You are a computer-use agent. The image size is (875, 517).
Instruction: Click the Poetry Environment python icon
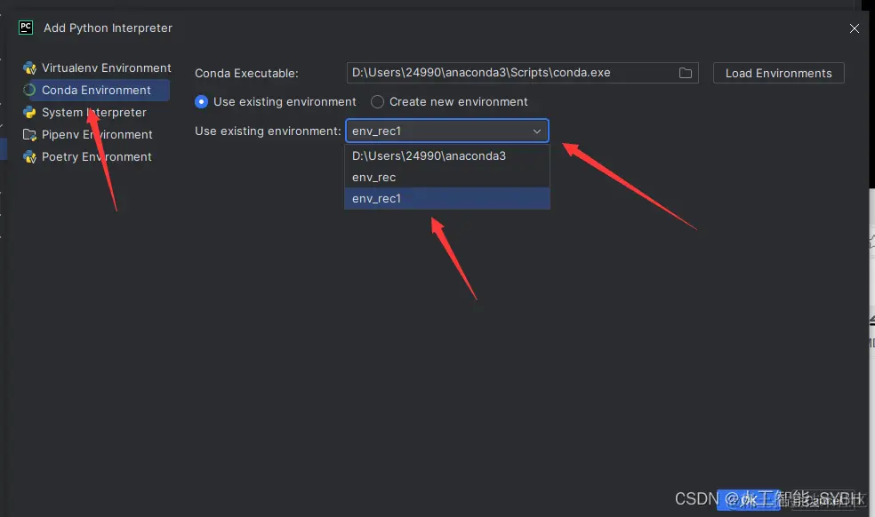(29, 156)
